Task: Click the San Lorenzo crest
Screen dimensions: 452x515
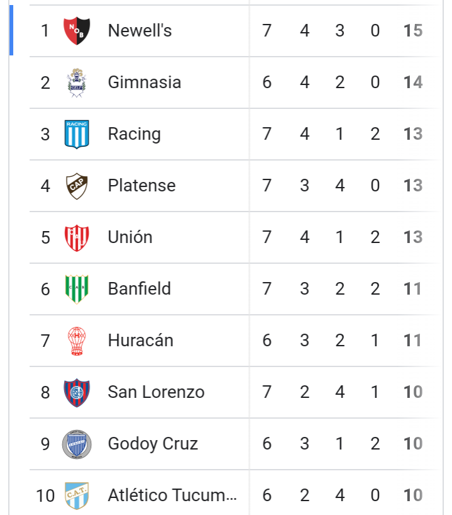Action: pyautogui.click(x=77, y=392)
